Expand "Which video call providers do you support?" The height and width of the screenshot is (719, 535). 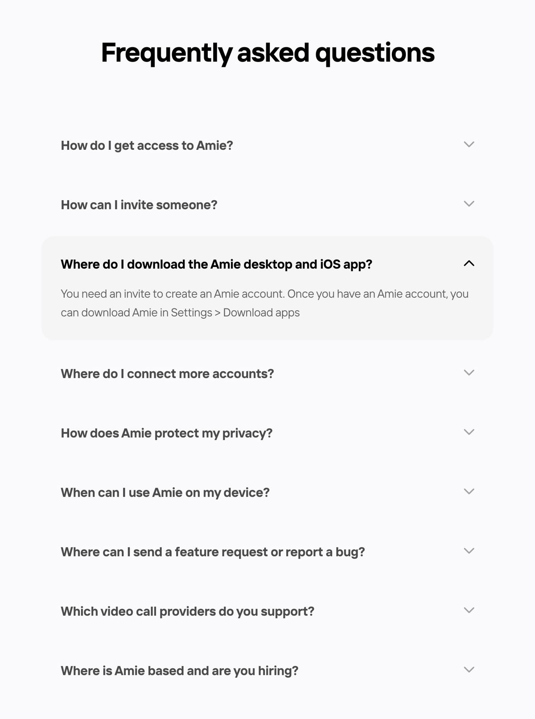187,611
